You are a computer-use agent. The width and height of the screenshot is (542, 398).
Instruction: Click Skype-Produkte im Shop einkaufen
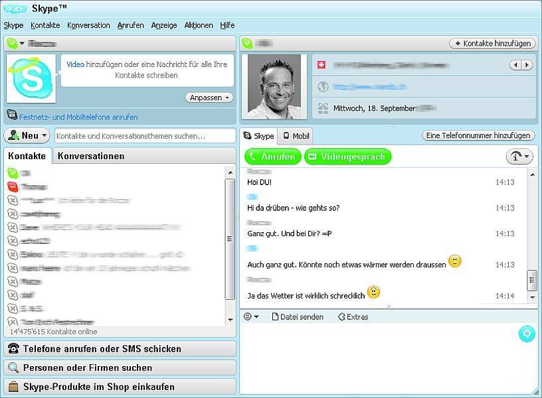pos(120,387)
